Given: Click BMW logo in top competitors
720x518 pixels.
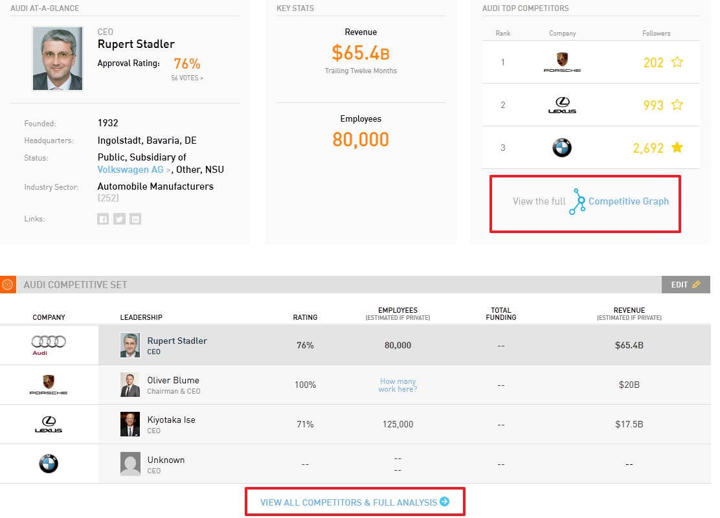Looking at the screenshot, I should point(562,148).
